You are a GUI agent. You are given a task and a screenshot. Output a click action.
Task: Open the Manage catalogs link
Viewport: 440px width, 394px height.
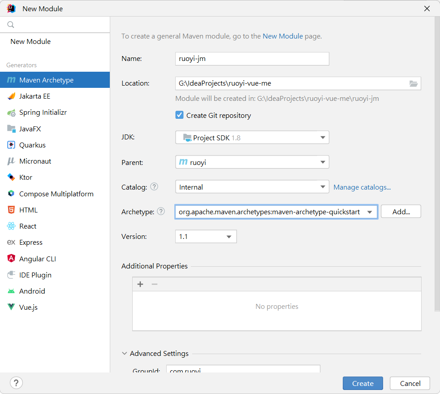click(362, 187)
